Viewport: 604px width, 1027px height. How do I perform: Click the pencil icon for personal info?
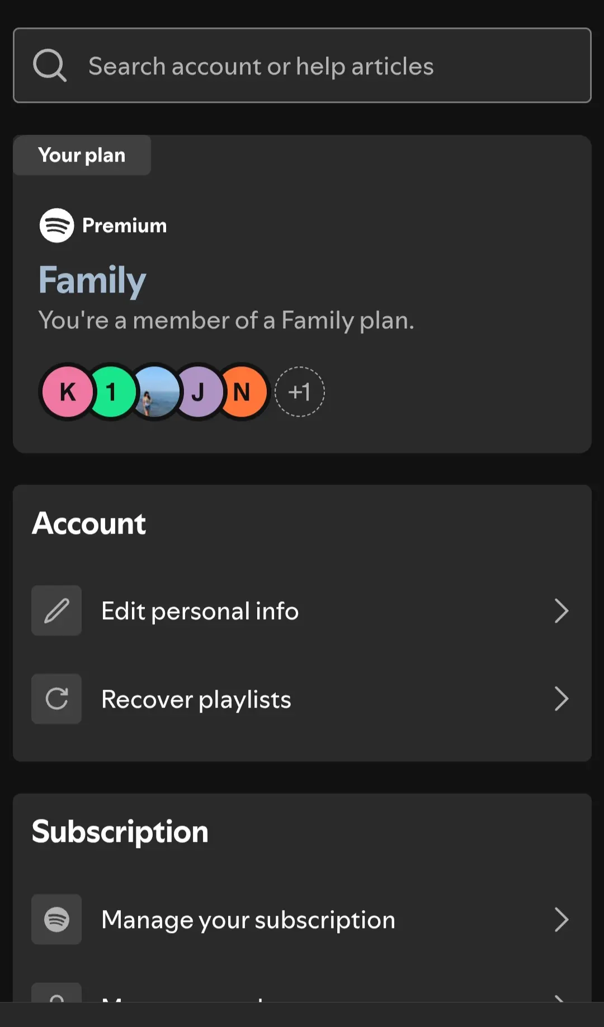point(56,611)
